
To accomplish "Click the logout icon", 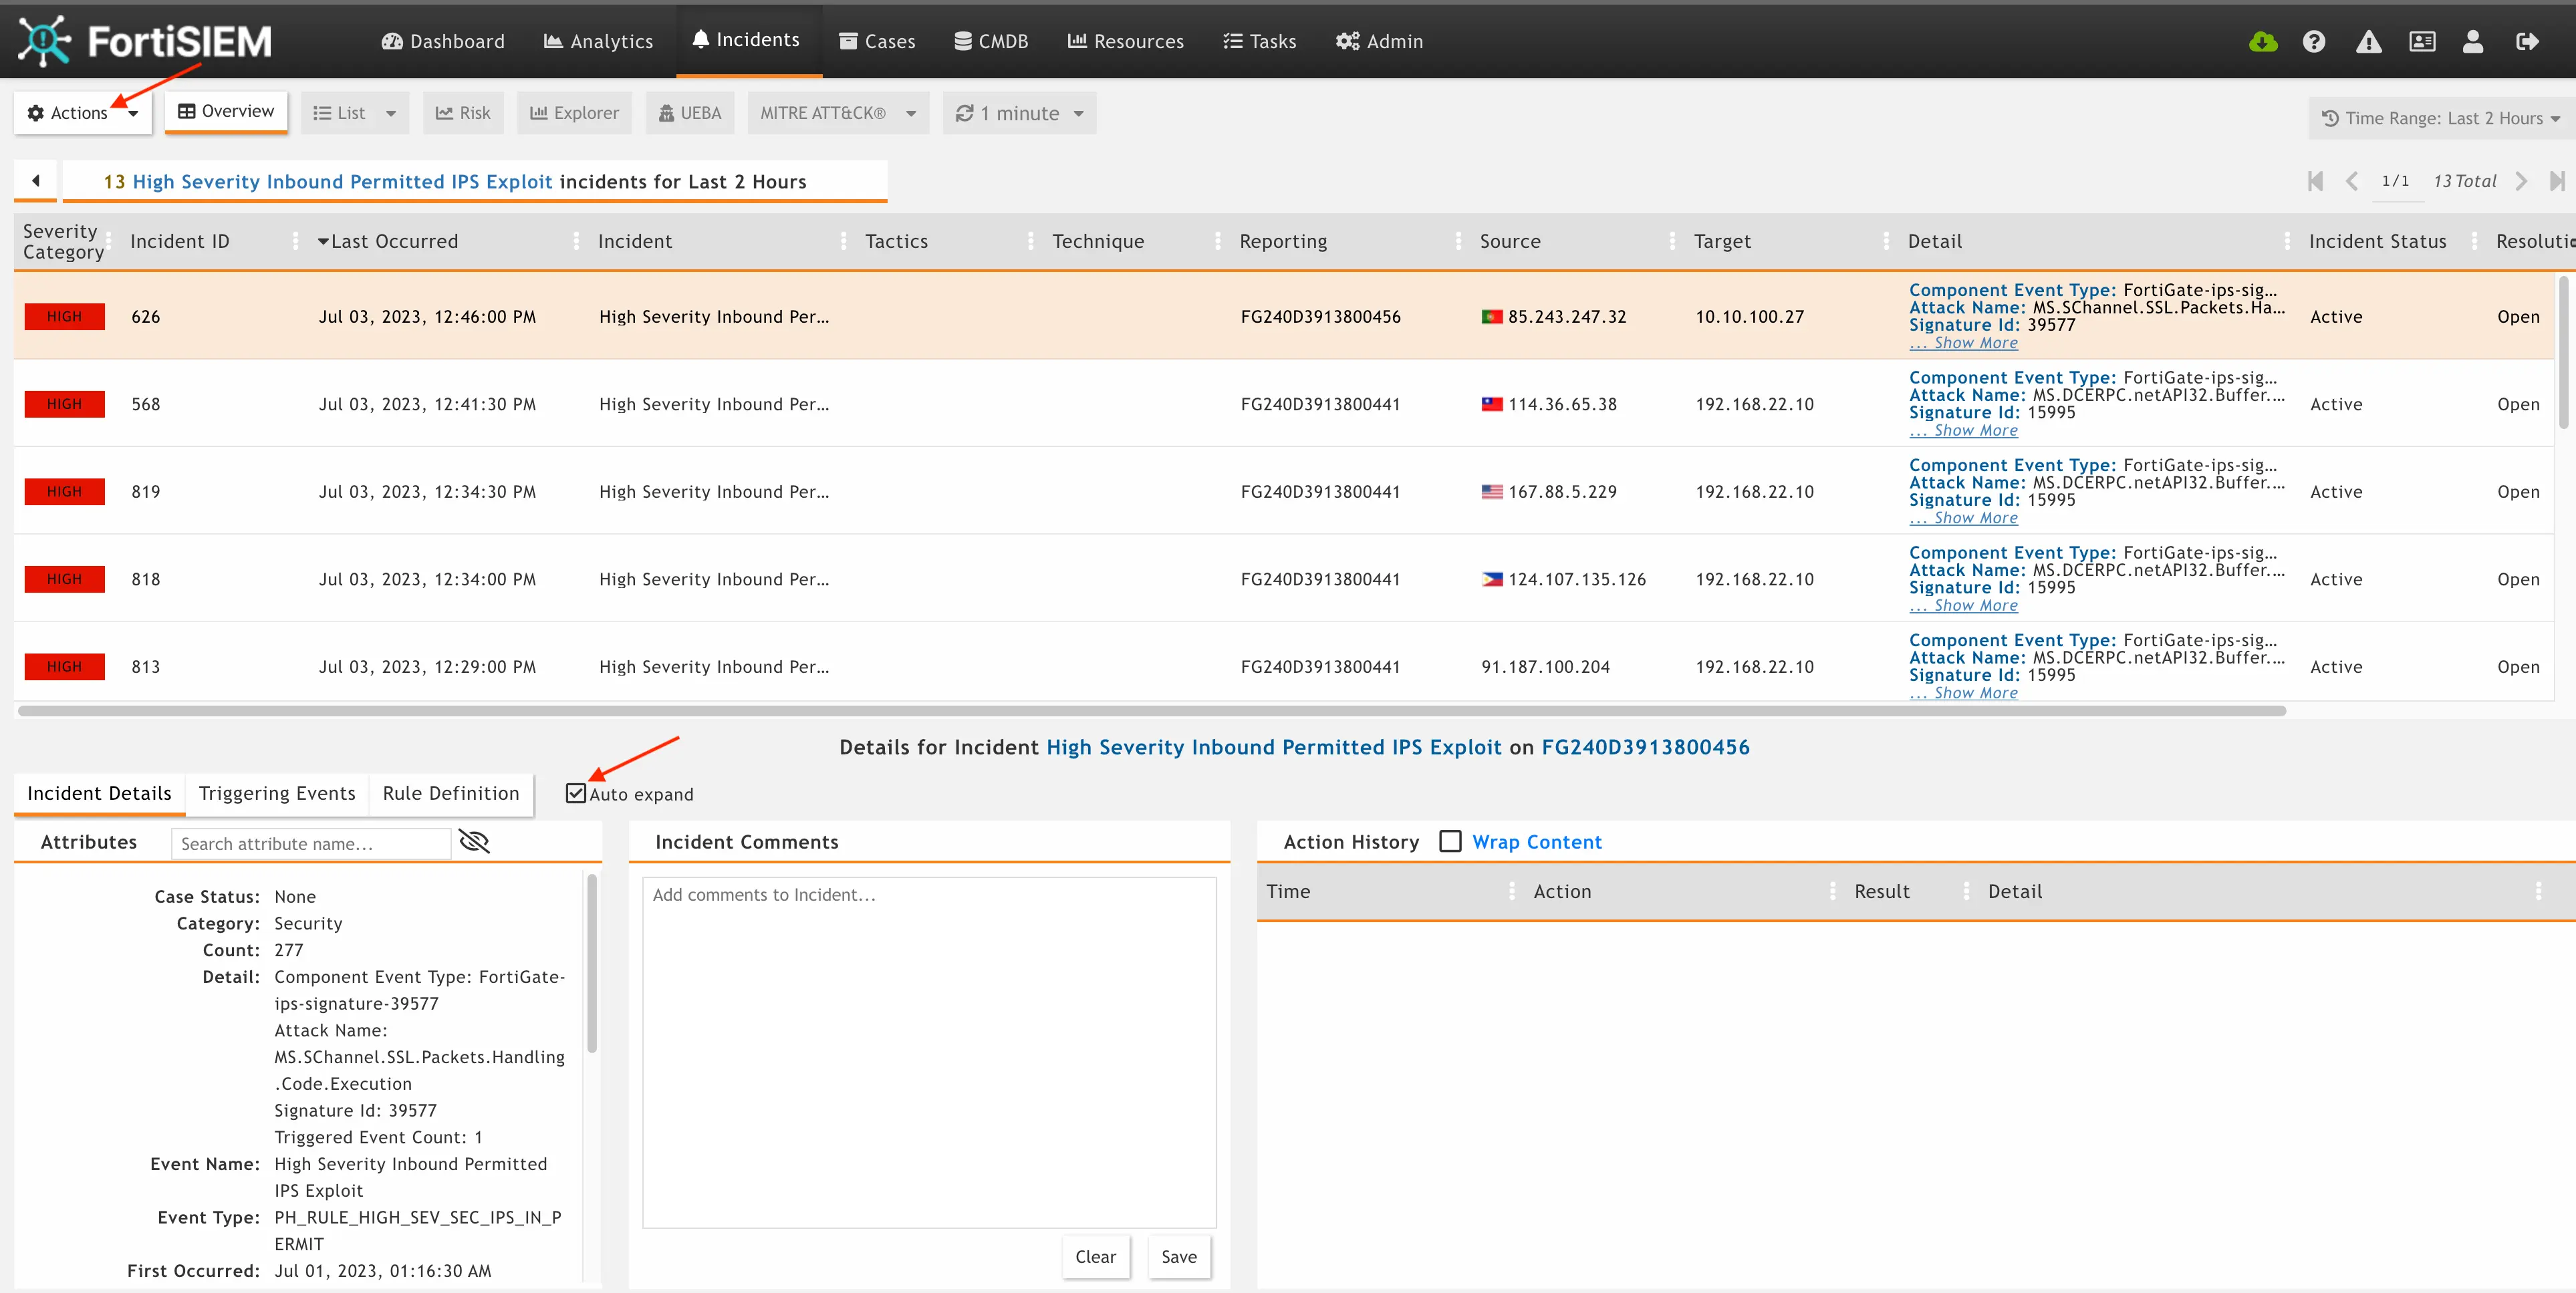I will 2527,41.
